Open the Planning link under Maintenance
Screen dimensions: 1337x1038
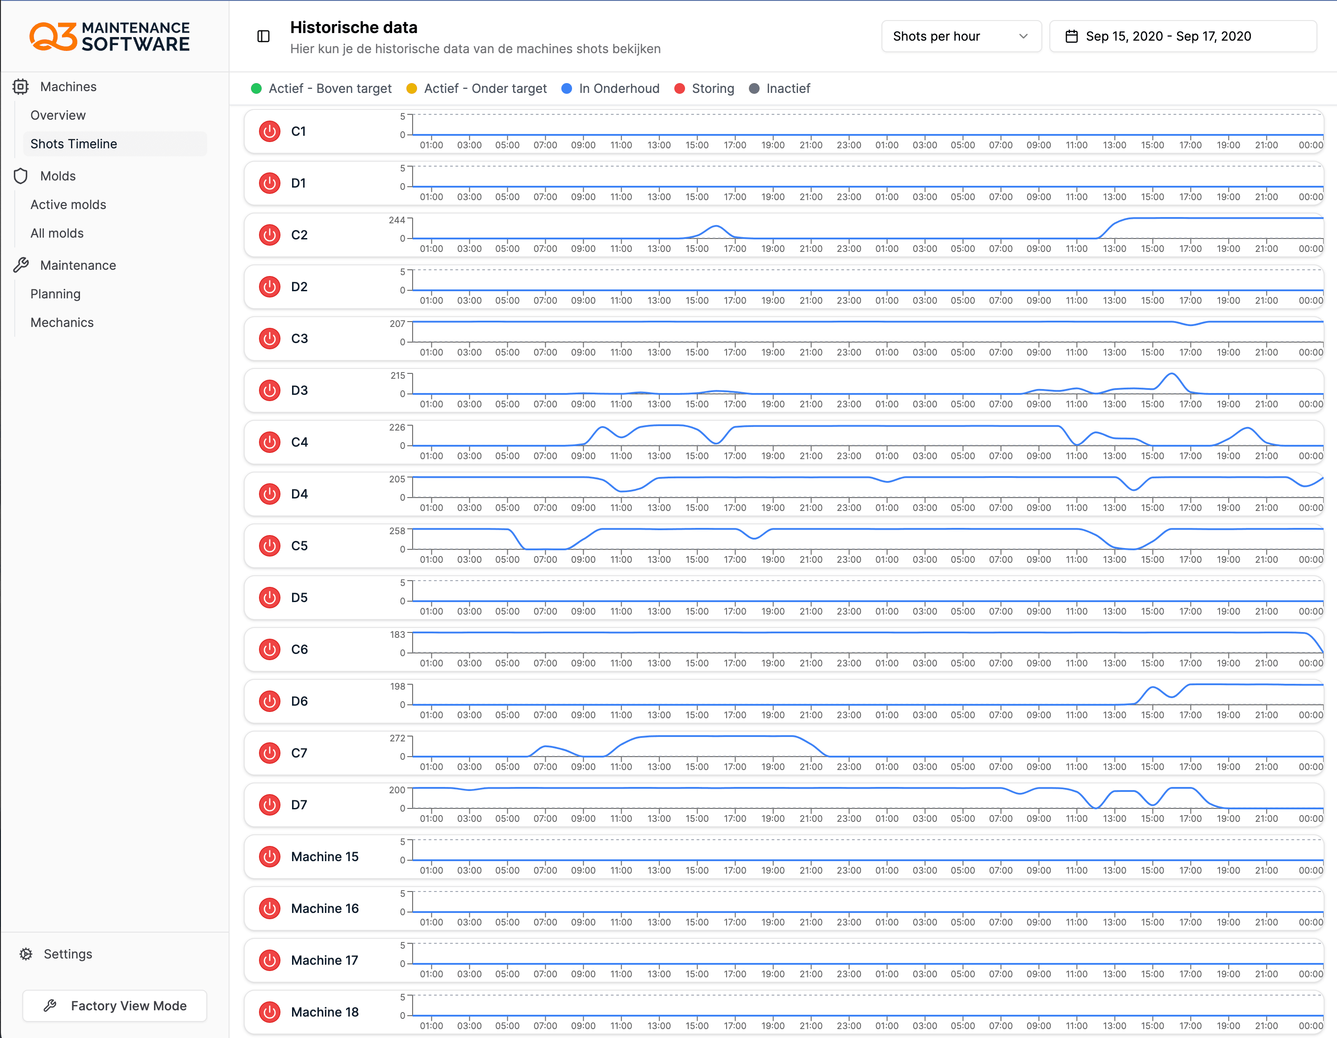(56, 294)
